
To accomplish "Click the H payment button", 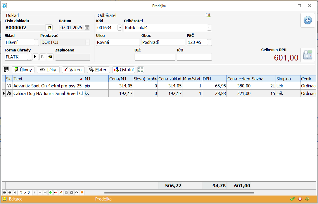I will click(x=35, y=57).
